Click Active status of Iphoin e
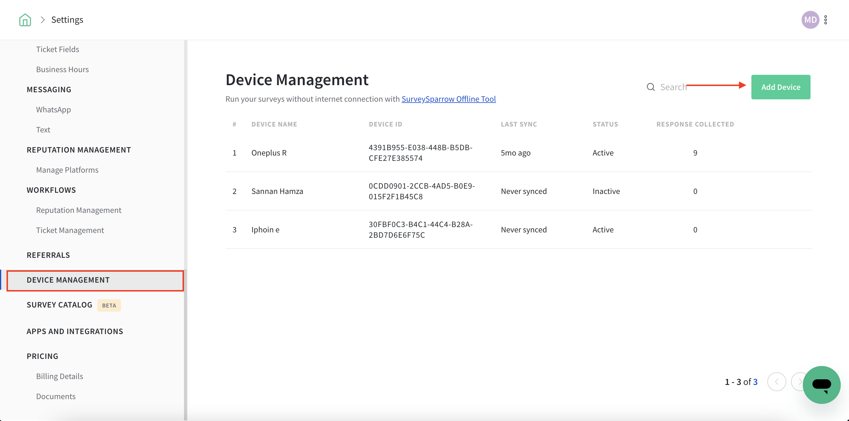Viewport: 849px width, 421px height. [x=603, y=230]
